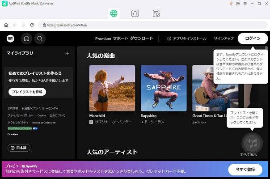
Task: Click artist エド・シーラン
Action: 152,122
